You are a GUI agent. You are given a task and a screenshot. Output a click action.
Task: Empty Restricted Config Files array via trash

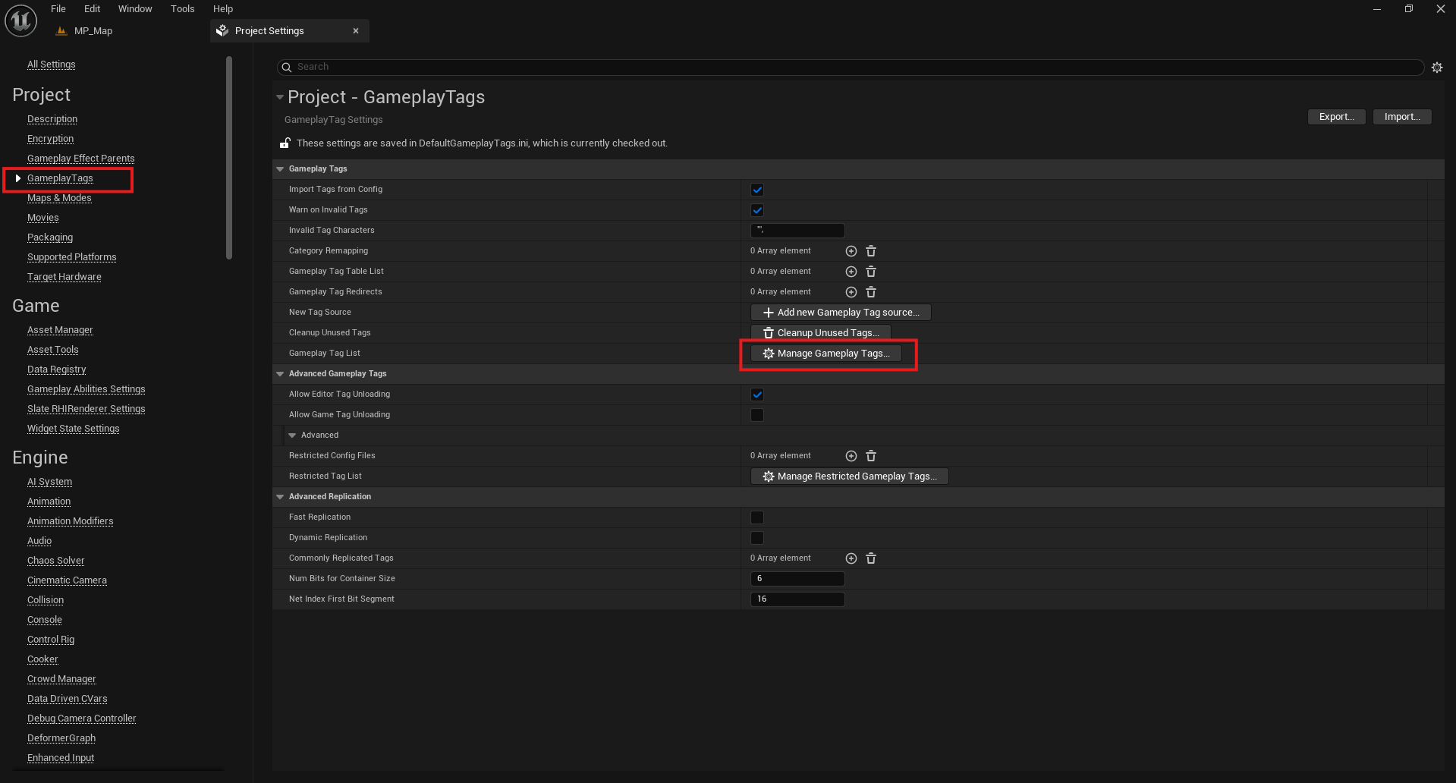pos(871,456)
